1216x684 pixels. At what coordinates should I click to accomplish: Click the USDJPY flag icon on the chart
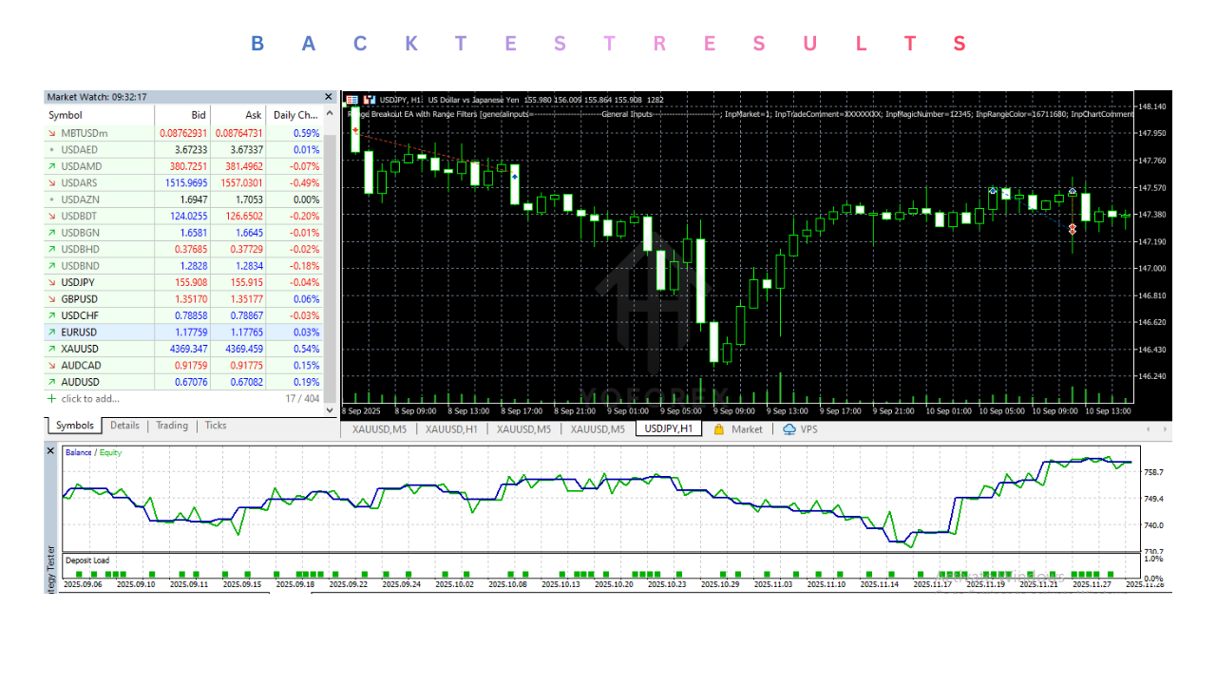368,98
